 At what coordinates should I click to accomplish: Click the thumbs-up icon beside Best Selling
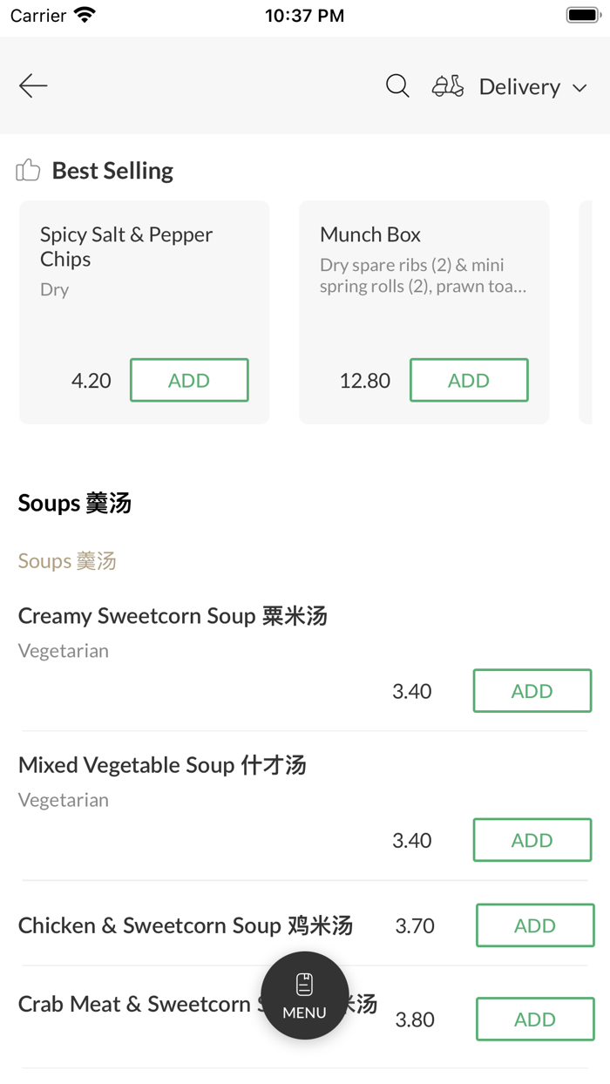click(28, 170)
